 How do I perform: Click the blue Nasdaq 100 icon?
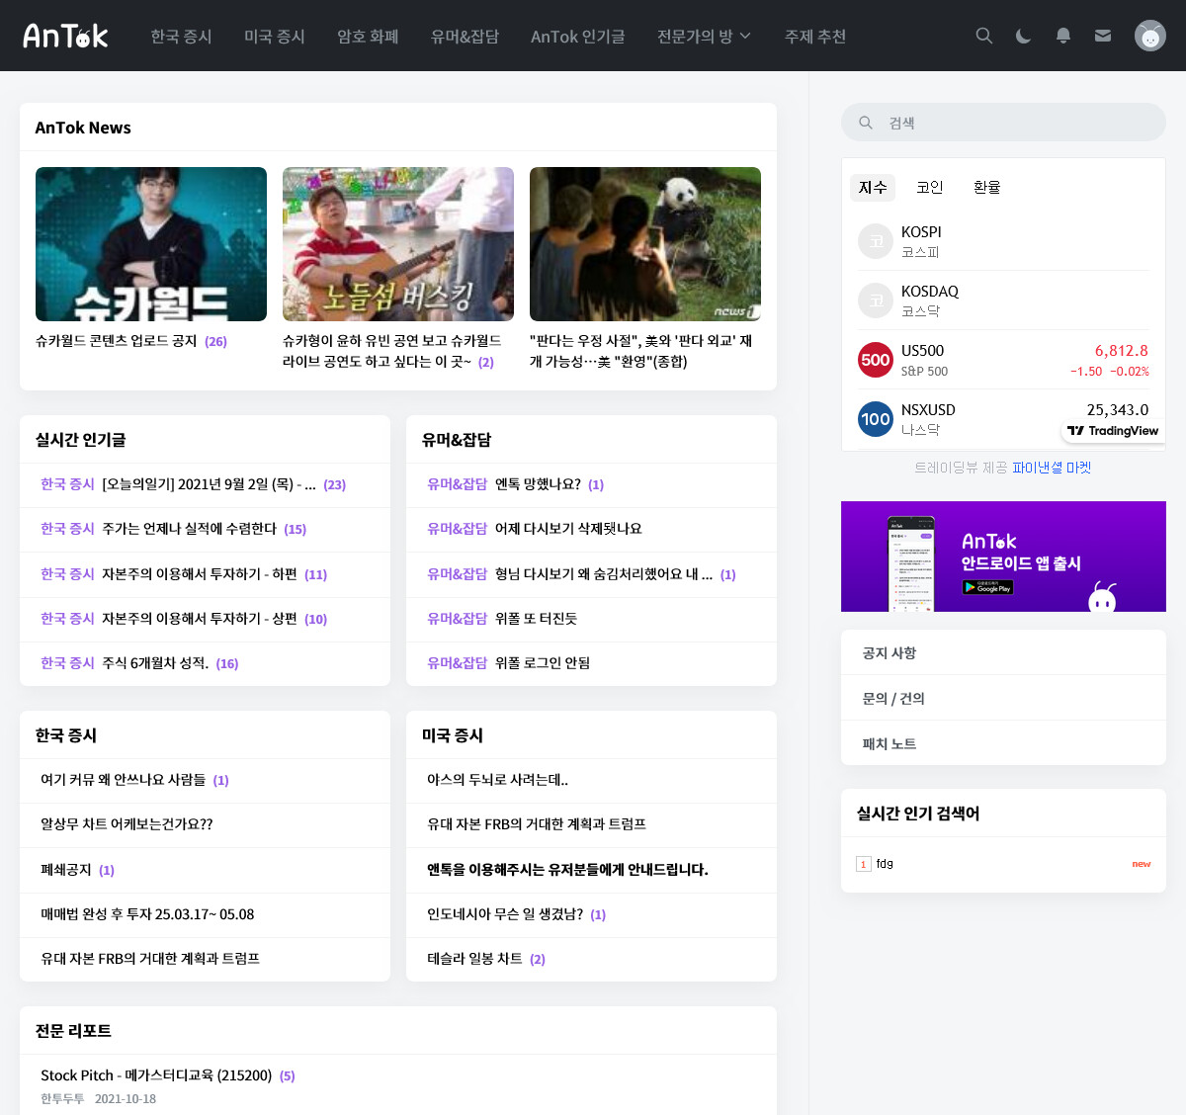[x=876, y=419]
